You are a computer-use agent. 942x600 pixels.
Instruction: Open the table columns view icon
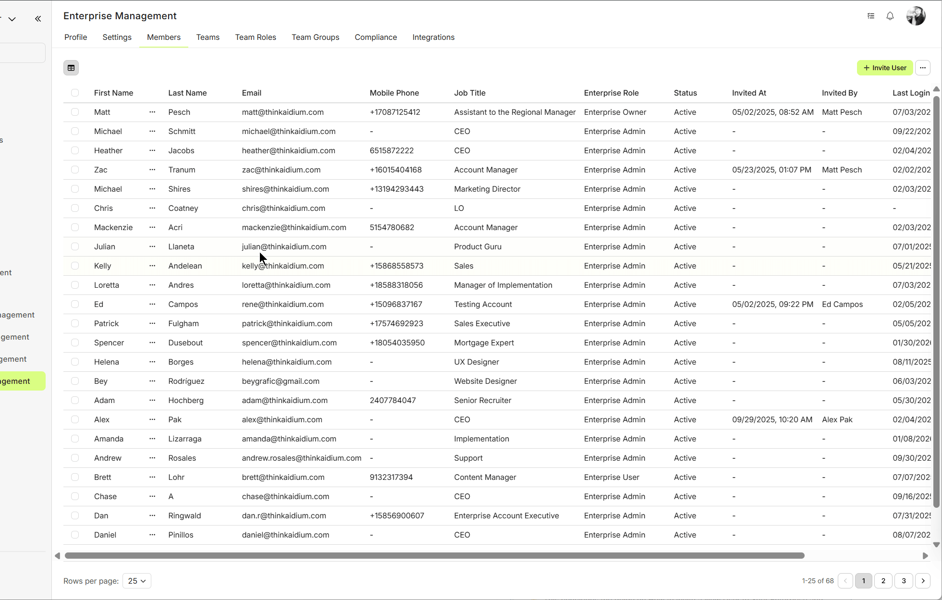click(x=71, y=68)
